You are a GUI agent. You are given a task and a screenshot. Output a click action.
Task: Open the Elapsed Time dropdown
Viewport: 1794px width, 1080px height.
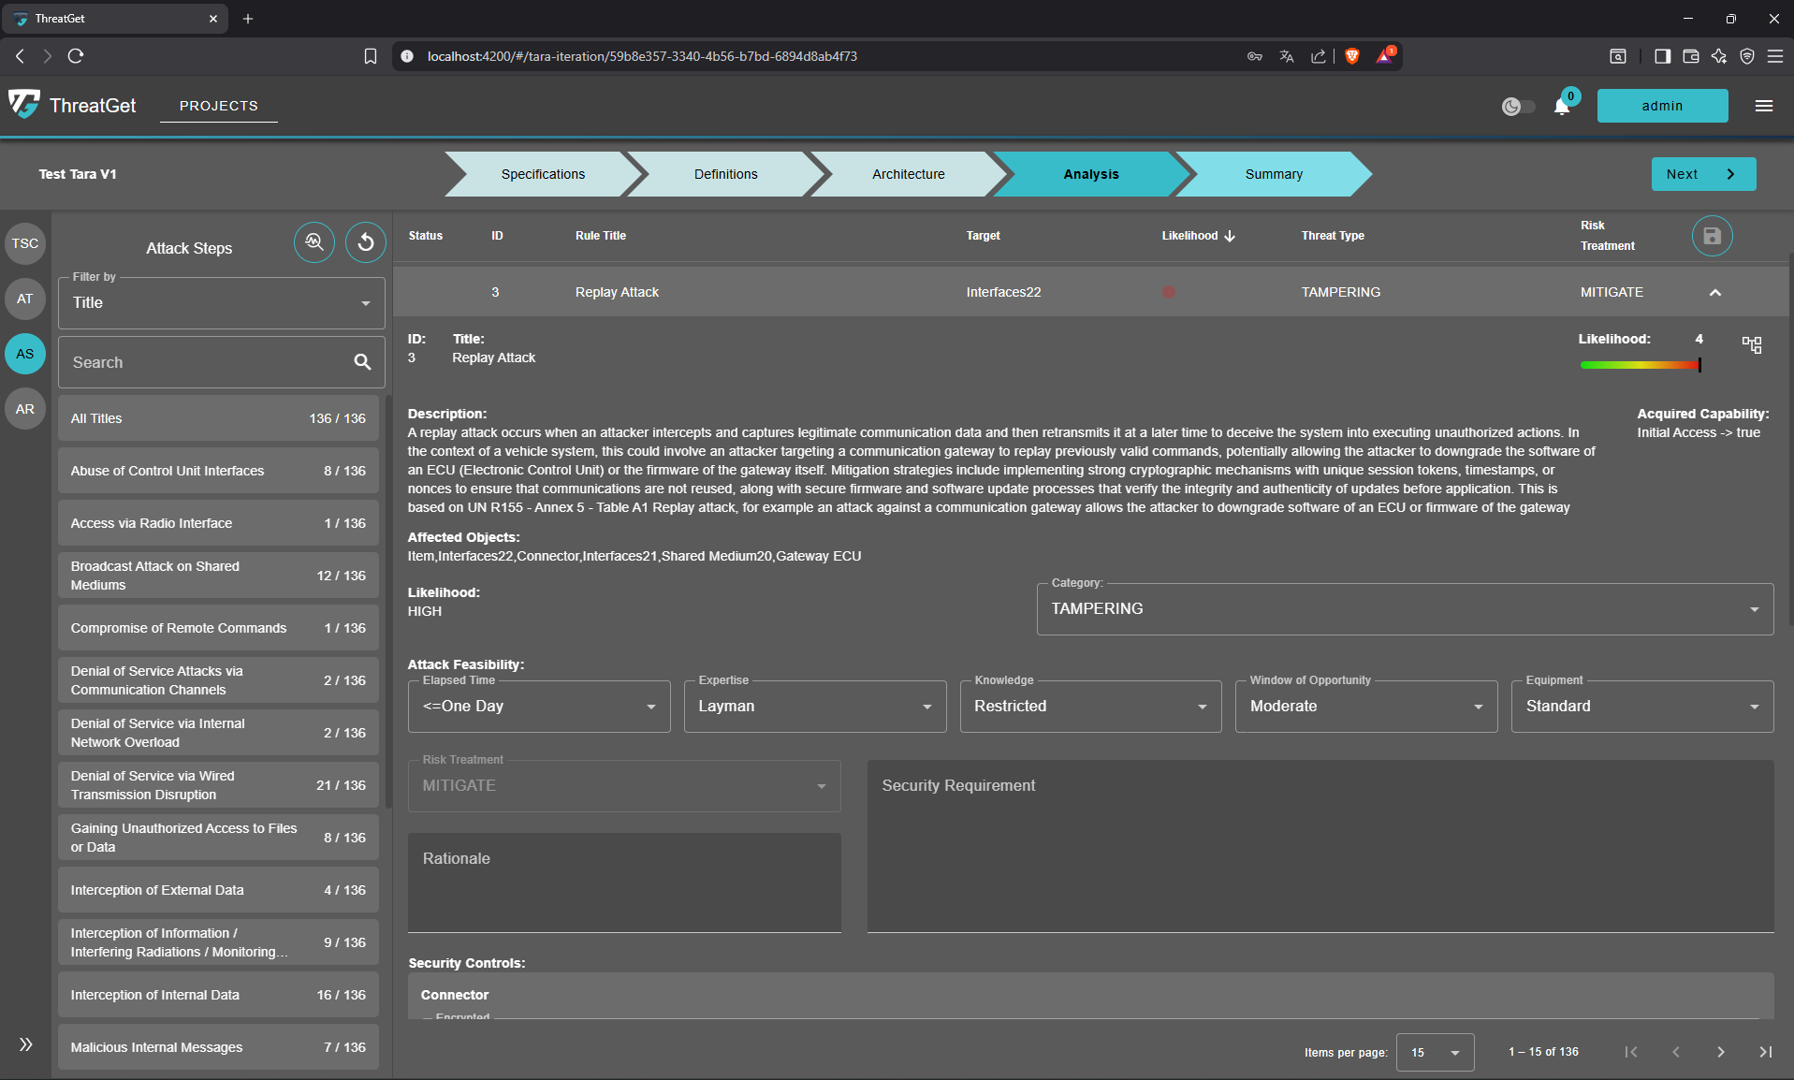(539, 707)
